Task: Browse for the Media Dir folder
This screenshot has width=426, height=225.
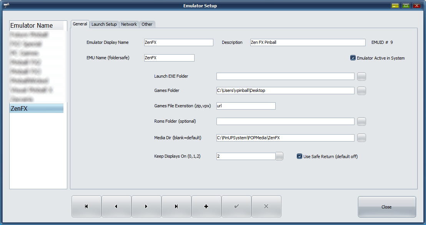Action: [361, 138]
